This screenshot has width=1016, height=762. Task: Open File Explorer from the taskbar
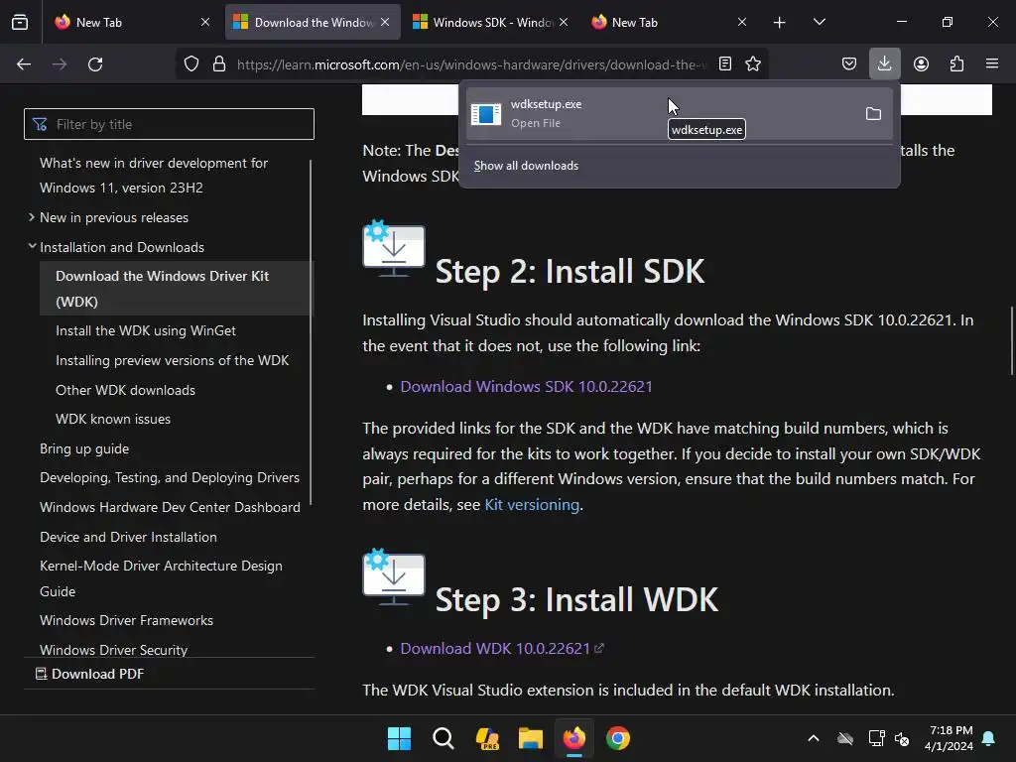click(531, 738)
